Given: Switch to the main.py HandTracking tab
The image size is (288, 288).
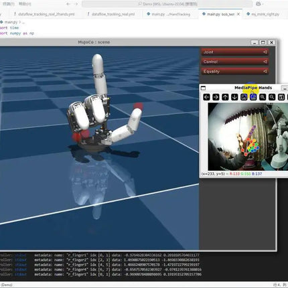Looking at the screenshot, I should [169, 14].
